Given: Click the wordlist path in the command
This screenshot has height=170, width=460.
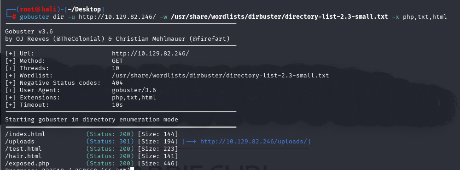Looking at the screenshot, I should click(279, 17).
